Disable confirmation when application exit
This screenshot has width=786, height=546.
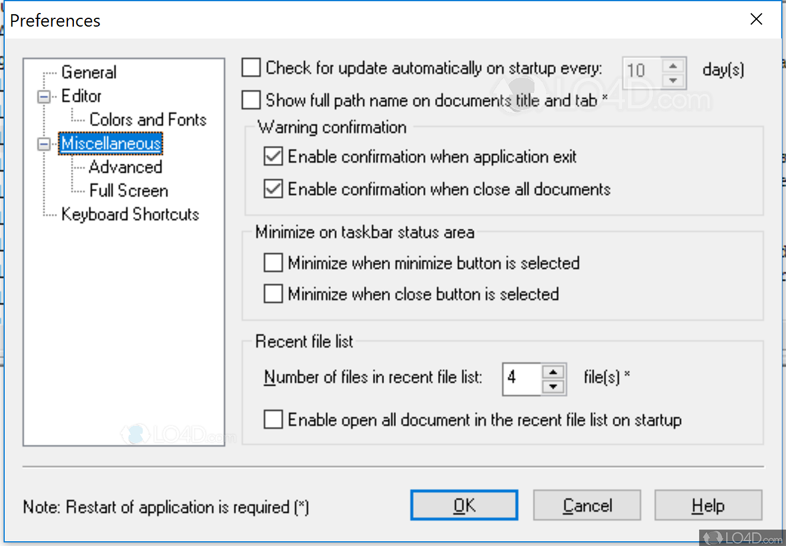tap(273, 157)
